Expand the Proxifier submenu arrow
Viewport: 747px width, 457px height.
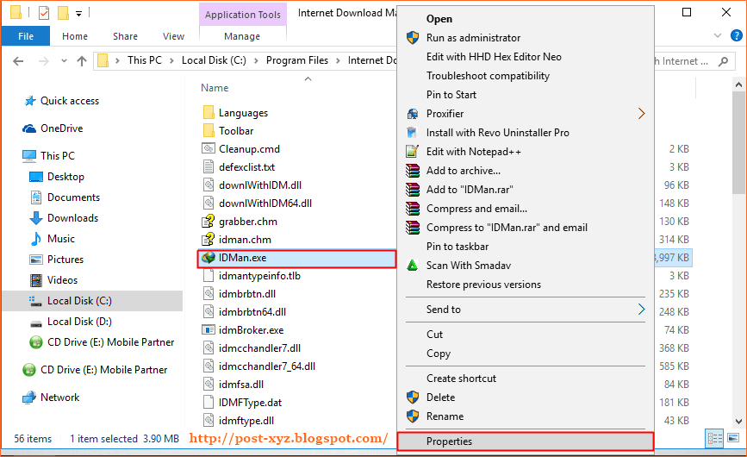[x=641, y=114]
